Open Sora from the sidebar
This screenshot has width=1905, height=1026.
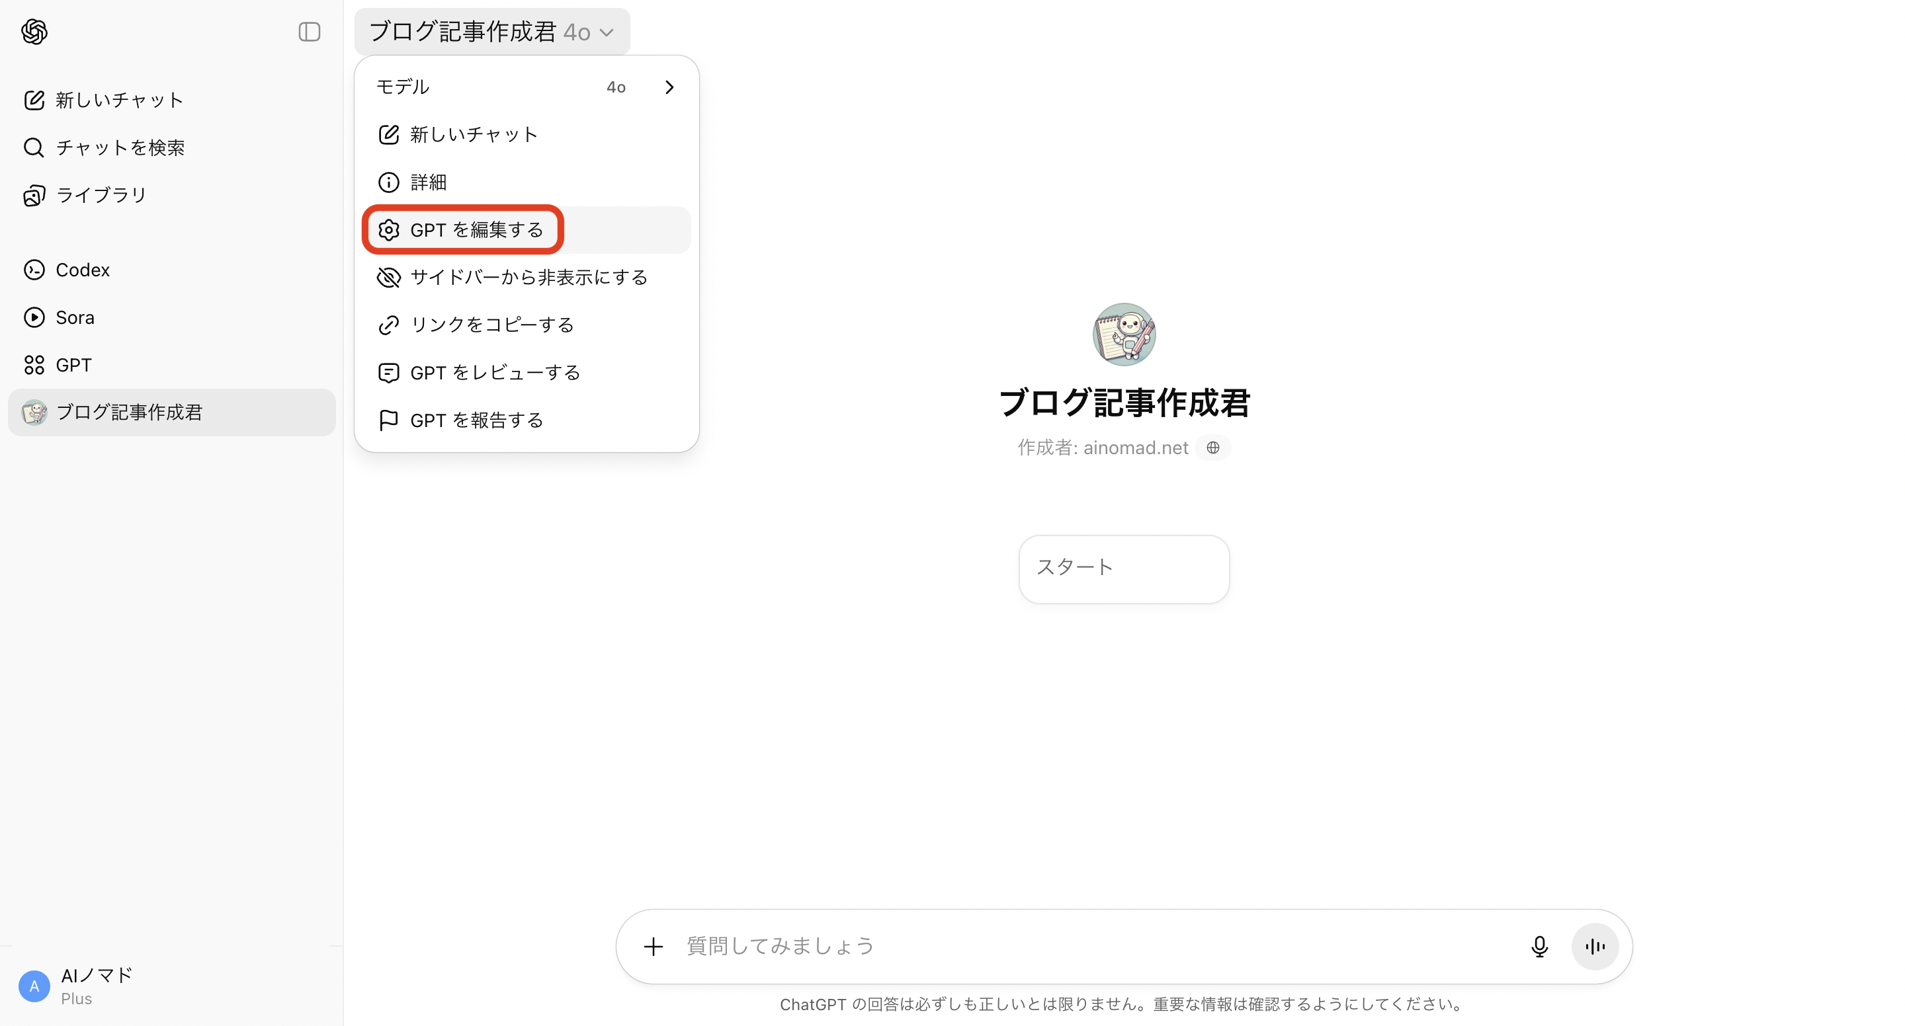click(x=171, y=317)
